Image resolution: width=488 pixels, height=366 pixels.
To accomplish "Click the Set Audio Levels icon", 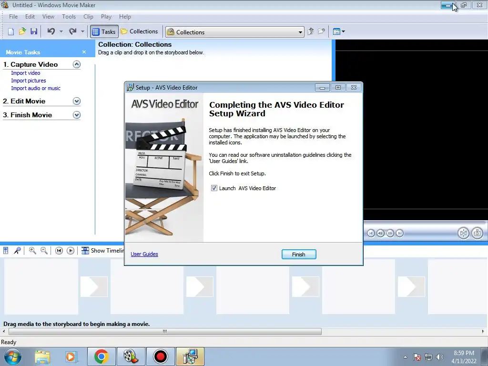I will click(6, 251).
